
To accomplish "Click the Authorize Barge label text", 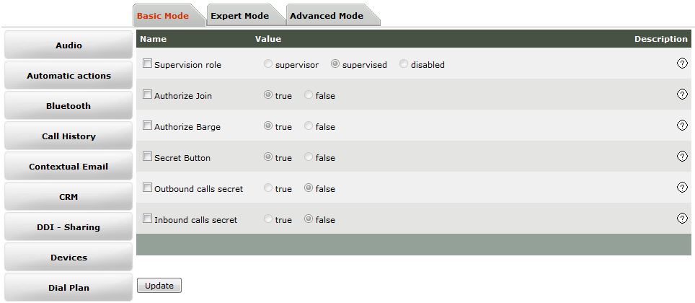I will coord(187,127).
